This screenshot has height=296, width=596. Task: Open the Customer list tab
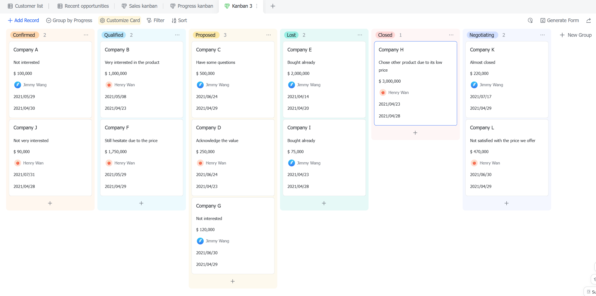click(x=25, y=6)
